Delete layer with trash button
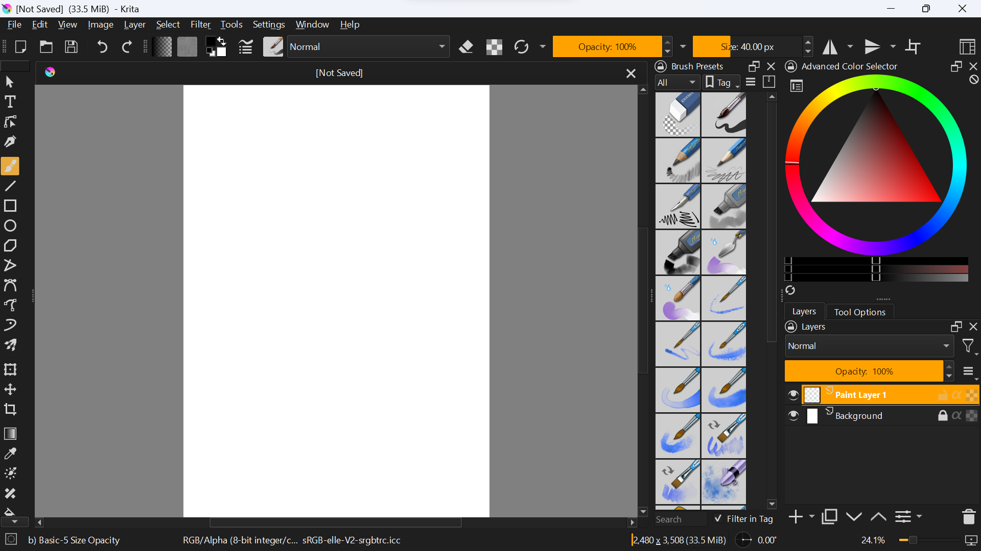The image size is (981, 551). tap(968, 517)
